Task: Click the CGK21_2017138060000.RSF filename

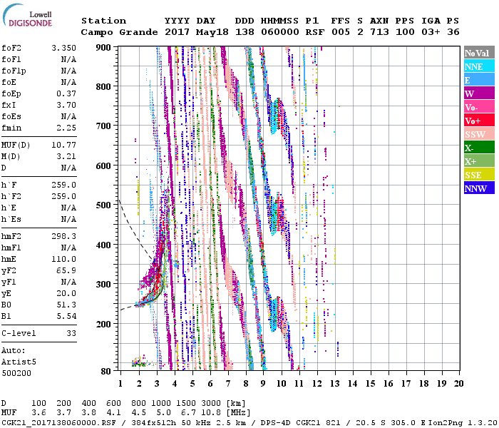Action: click(x=58, y=423)
